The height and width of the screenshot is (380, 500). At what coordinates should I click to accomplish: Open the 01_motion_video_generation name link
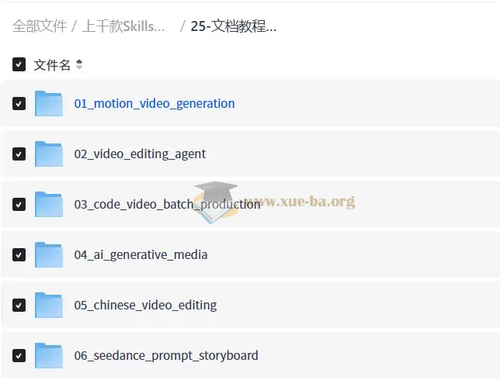155,104
